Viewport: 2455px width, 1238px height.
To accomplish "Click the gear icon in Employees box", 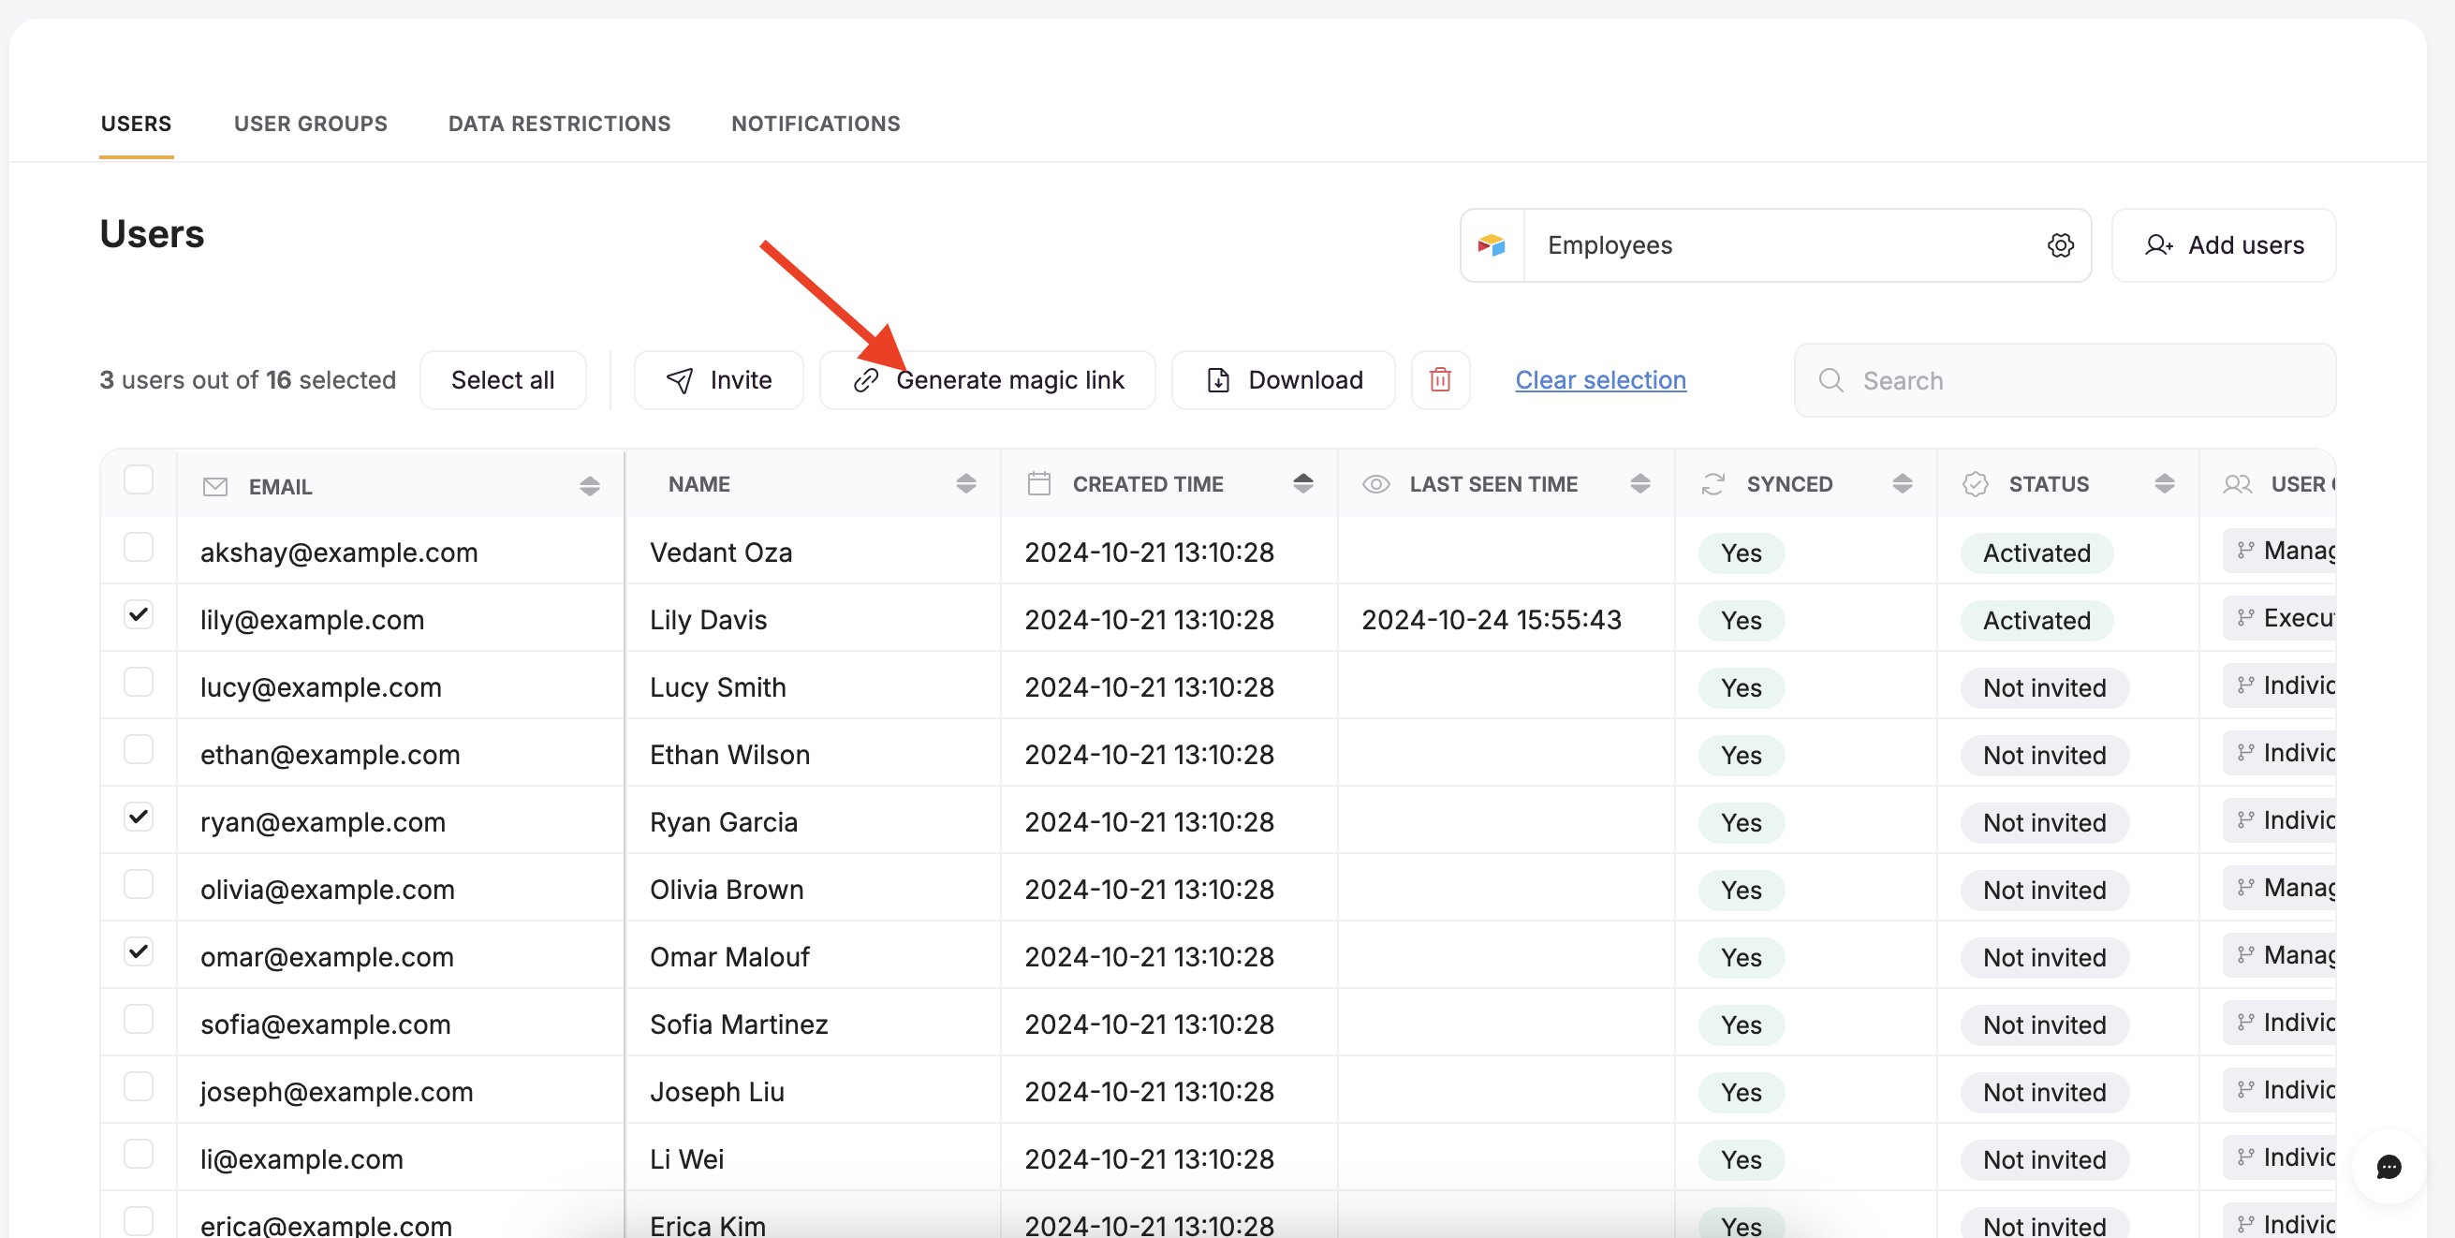I will [2061, 245].
